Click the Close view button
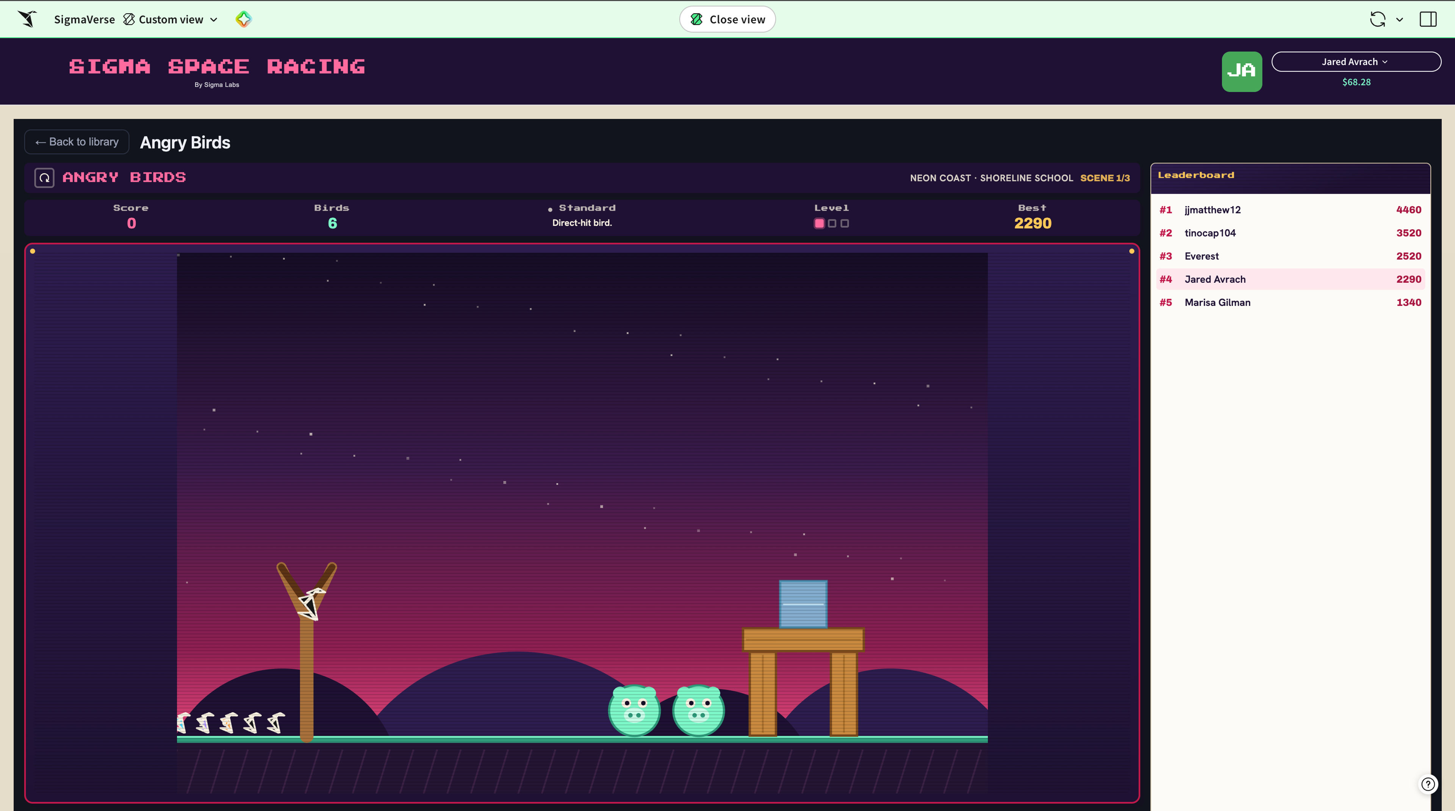1455x811 pixels. [x=727, y=19]
